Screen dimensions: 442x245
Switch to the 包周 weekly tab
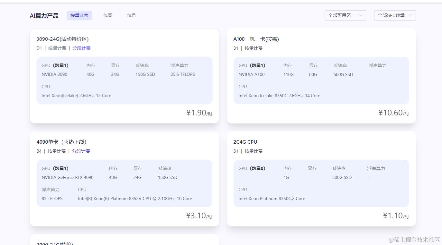pyautogui.click(x=107, y=15)
